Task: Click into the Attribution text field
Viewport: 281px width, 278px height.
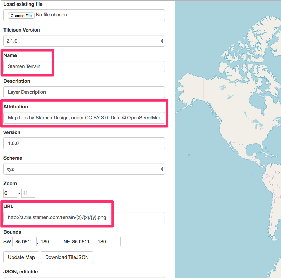Action: pyautogui.click(x=84, y=118)
